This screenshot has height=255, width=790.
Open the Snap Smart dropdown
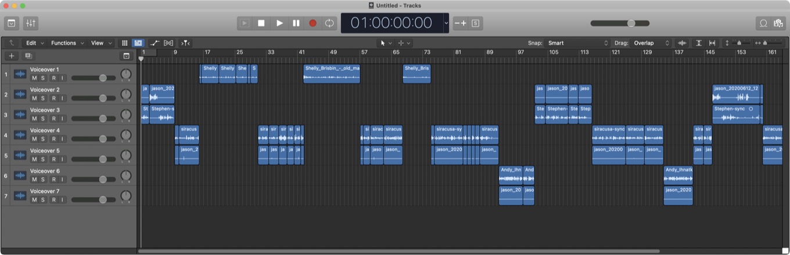tap(577, 43)
